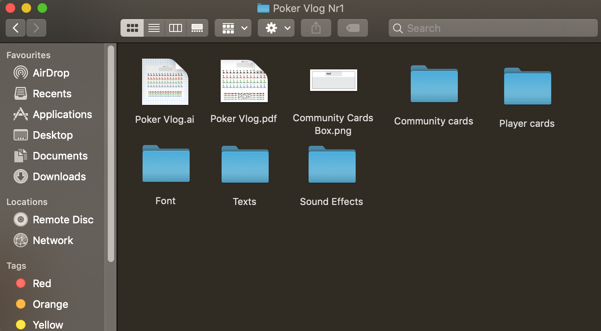The height and width of the screenshot is (331, 601).
Task: Switch to gallery view mode
Action: point(197,28)
